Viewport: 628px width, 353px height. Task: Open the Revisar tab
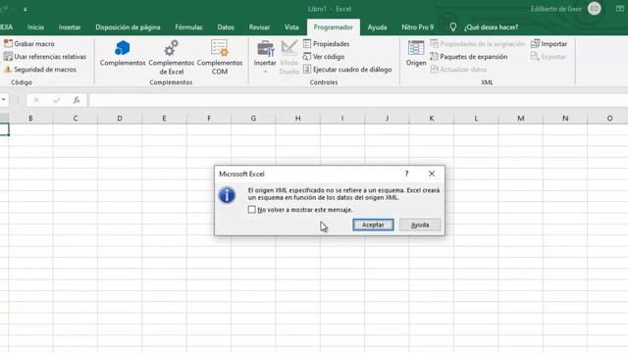coord(259,26)
